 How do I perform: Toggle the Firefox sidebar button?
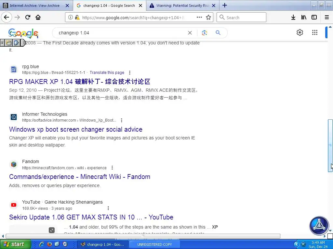pos(314,18)
